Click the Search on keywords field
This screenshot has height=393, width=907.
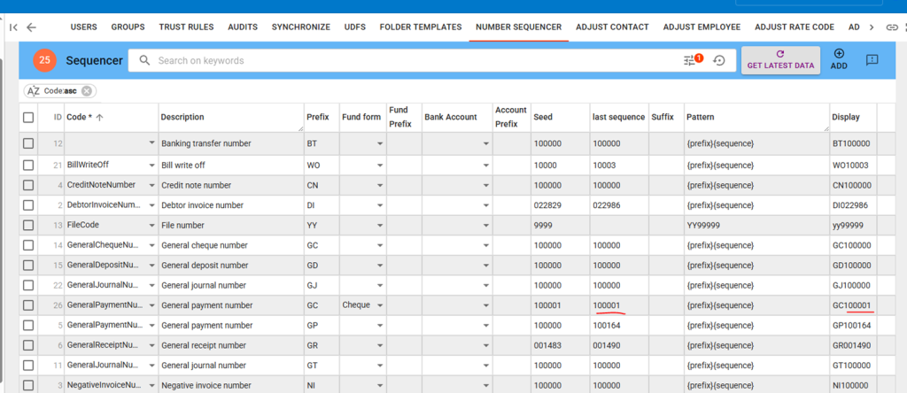pos(407,60)
